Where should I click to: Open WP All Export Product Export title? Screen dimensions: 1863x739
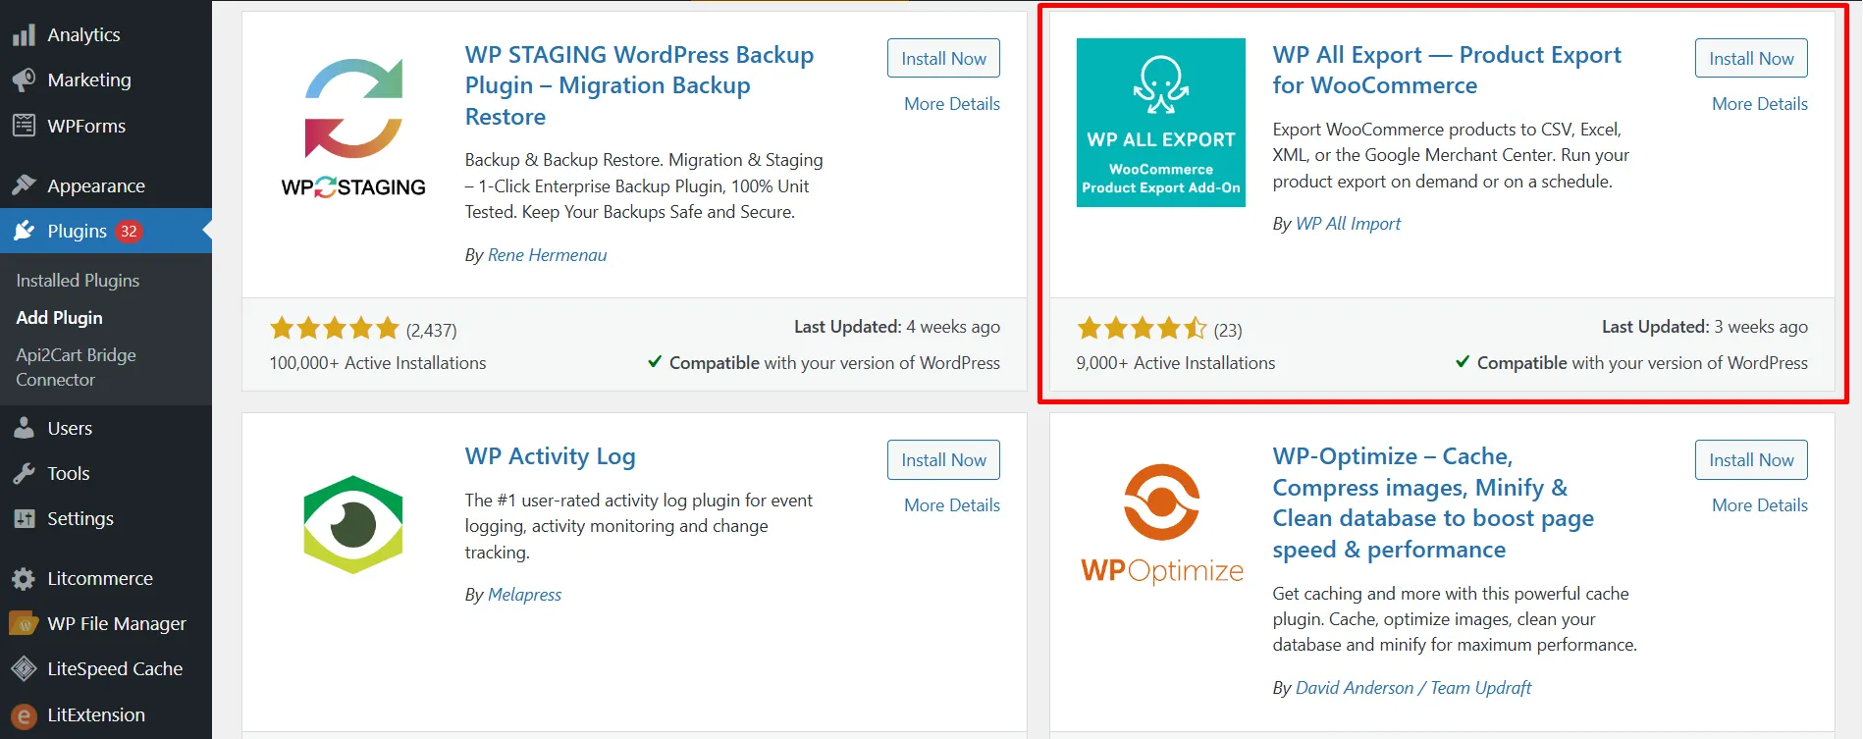click(x=1447, y=70)
